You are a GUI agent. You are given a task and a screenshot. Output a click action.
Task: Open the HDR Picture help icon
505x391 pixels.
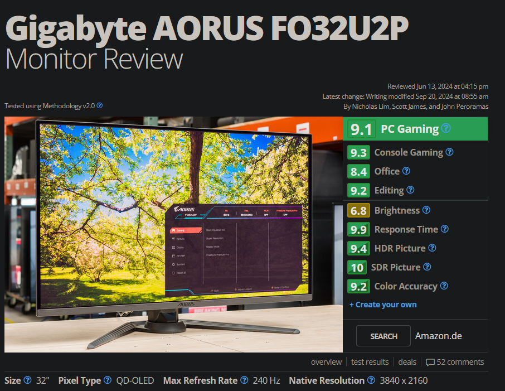pyautogui.click(x=432, y=248)
